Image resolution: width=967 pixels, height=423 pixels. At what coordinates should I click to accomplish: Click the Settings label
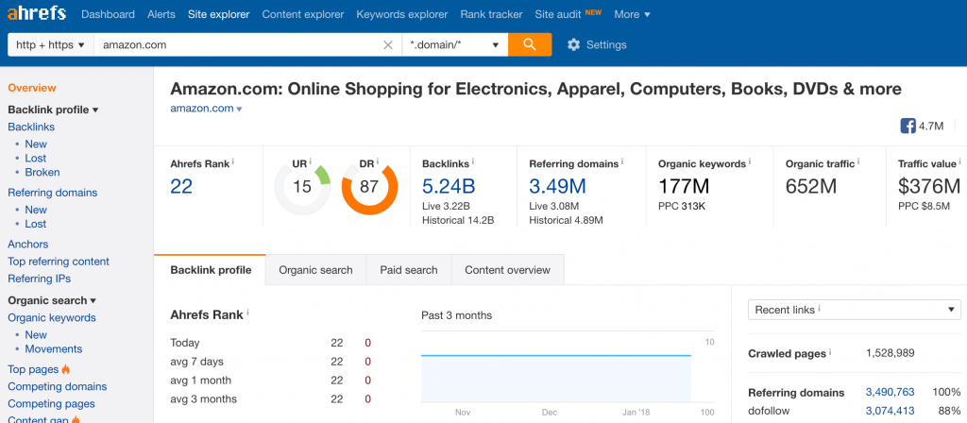[606, 44]
